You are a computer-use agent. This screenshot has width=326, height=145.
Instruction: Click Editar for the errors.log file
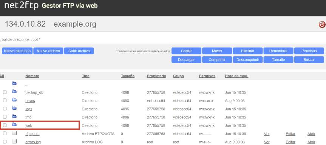tap(290, 142)
